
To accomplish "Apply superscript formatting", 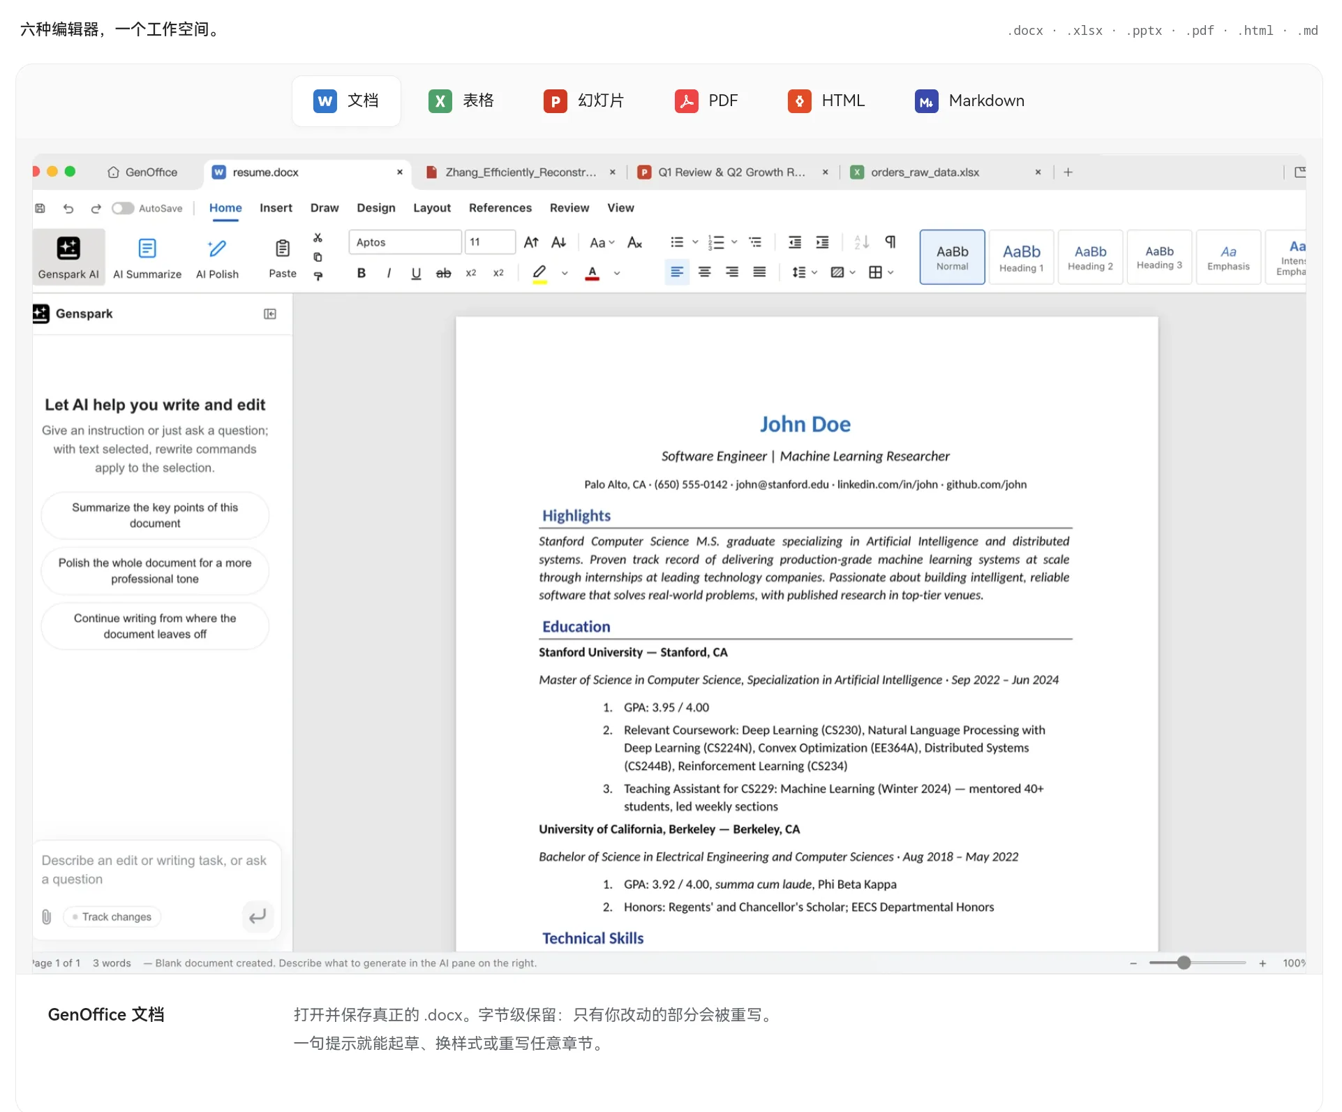I will 498,273.
